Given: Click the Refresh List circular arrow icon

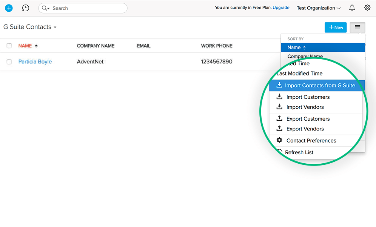Looking at the screenshot, I should click(280, 152).
